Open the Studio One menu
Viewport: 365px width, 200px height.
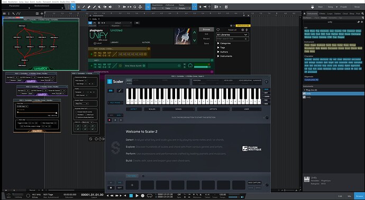(x=65, y=2)
